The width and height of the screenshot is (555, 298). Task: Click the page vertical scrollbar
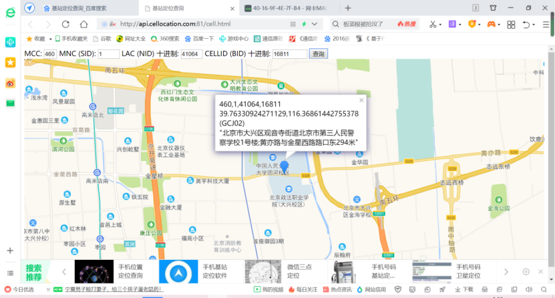point(551,158)
